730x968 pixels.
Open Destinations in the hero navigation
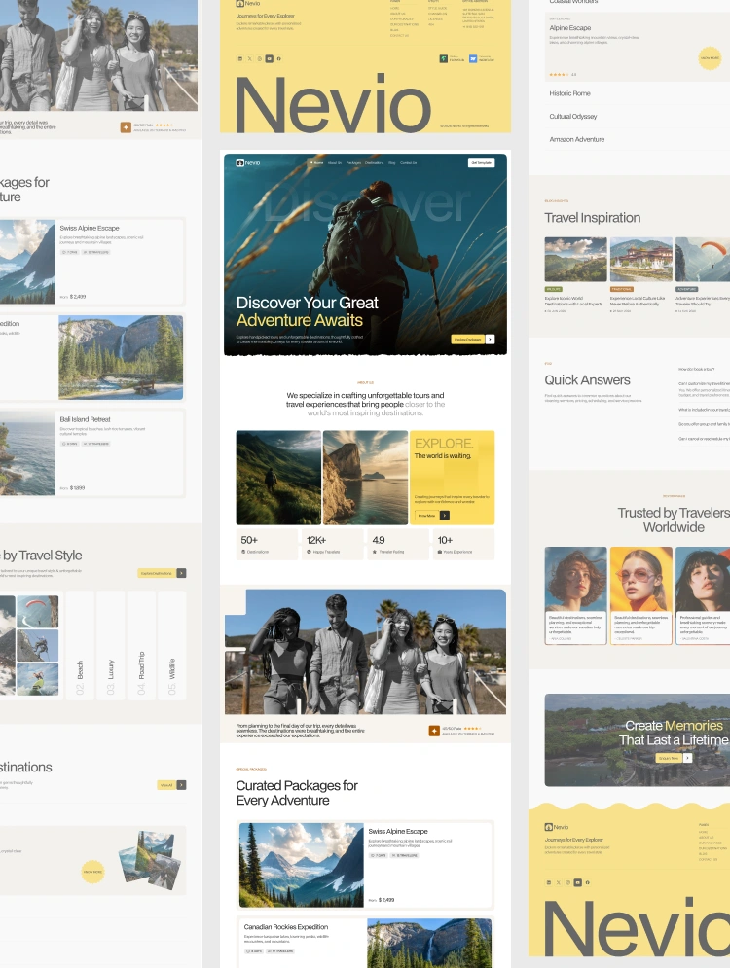pos(375,163)
